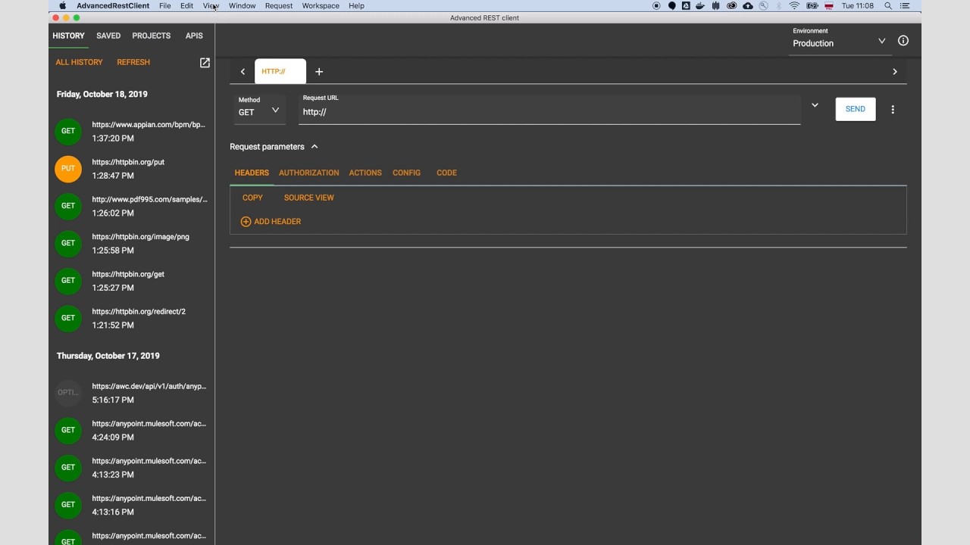Screen dimensions: 970x545
Task: Click the right tab navigation arrow
Action: click(894, 71)
